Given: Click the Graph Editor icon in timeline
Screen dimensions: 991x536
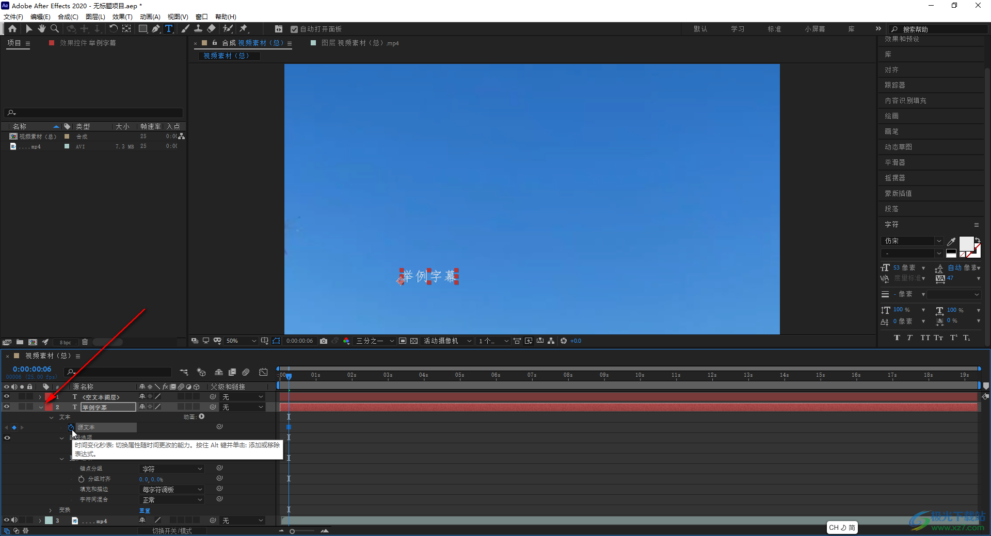Looking at the screenshot, I should (263, 372).
